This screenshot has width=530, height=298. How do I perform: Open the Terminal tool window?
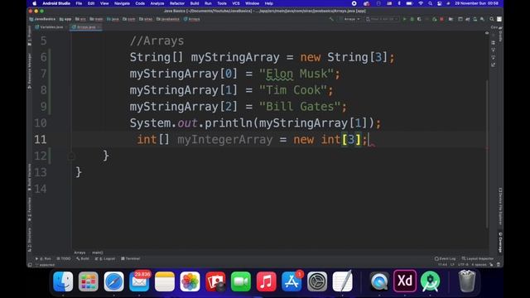(131, 258)
